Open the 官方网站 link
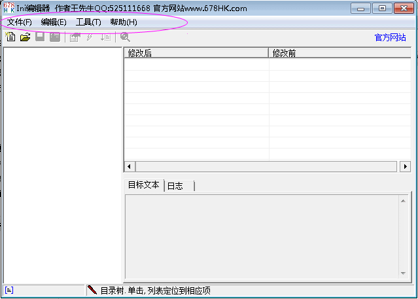The width and height of the screenshot is (418, 299). point(390,37)
